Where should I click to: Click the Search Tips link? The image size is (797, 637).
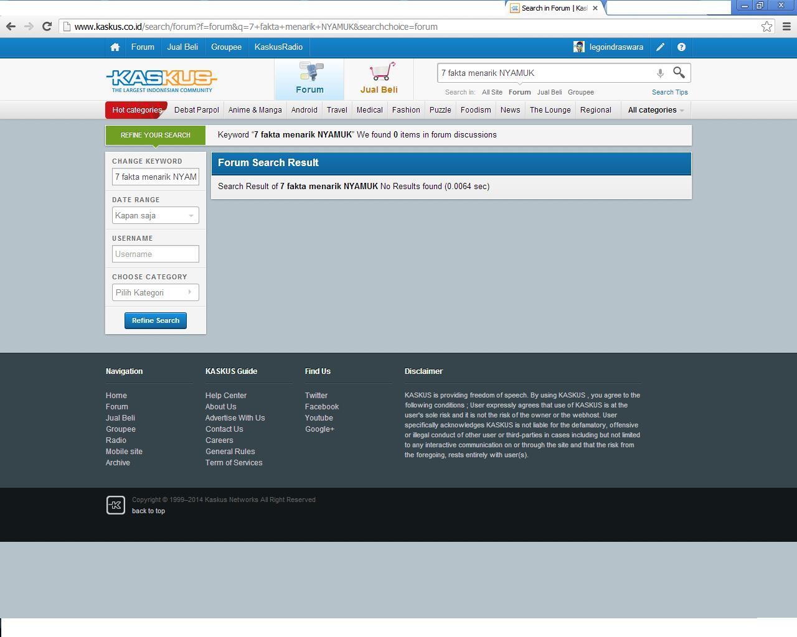[670, 92]
